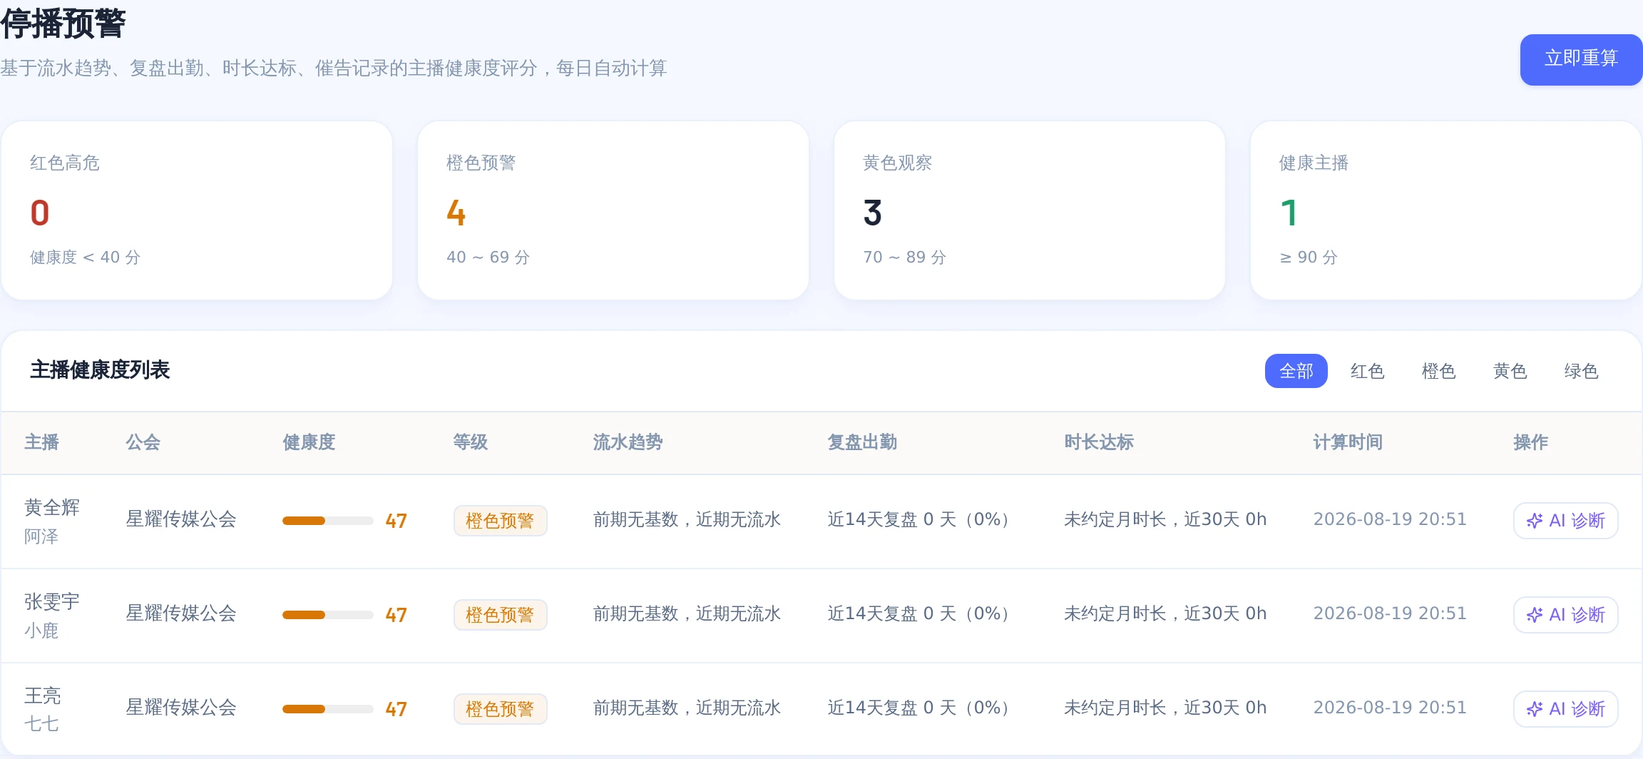This screenshot has width=1643, height=759.
Task: Click the 橙色预警 badge in 张雯宇's row
Action: point(500,615)
